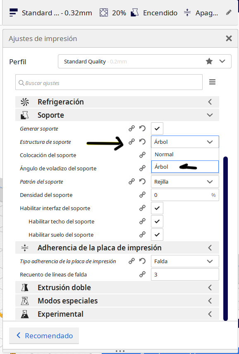239x354 pixels.
Task: Click link icon for Recuento de líneas de falda
Action: pyautogui.click(x=142, y=274)
